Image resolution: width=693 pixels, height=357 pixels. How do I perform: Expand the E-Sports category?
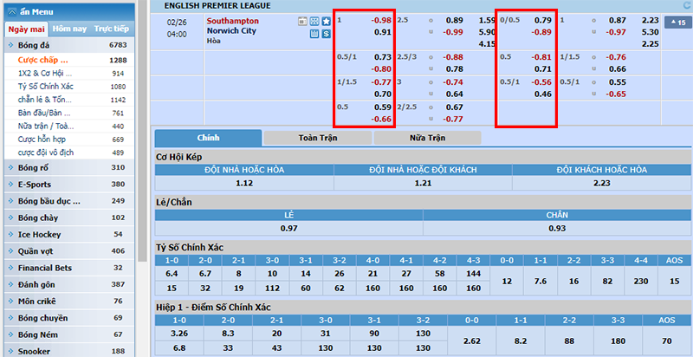click(36, 184)
